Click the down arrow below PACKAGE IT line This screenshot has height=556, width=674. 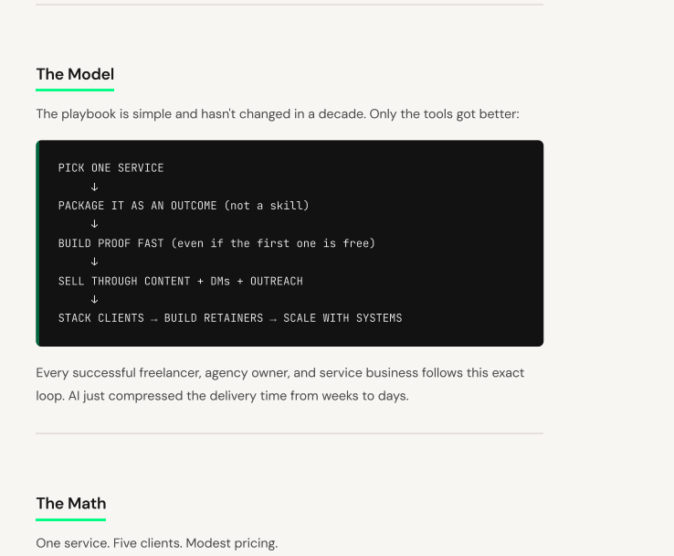[x=95, y=224]
